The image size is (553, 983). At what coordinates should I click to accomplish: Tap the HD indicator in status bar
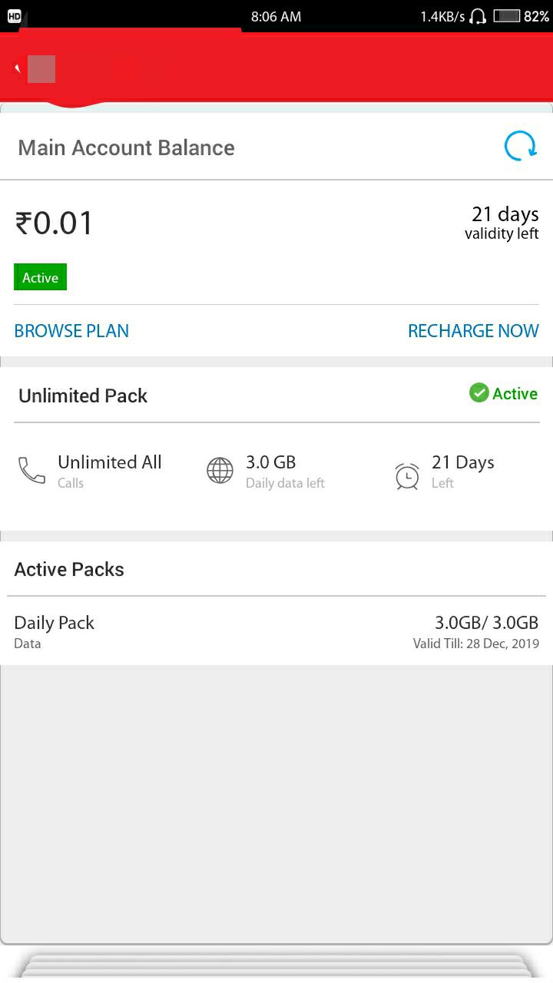tap(14, 16)
